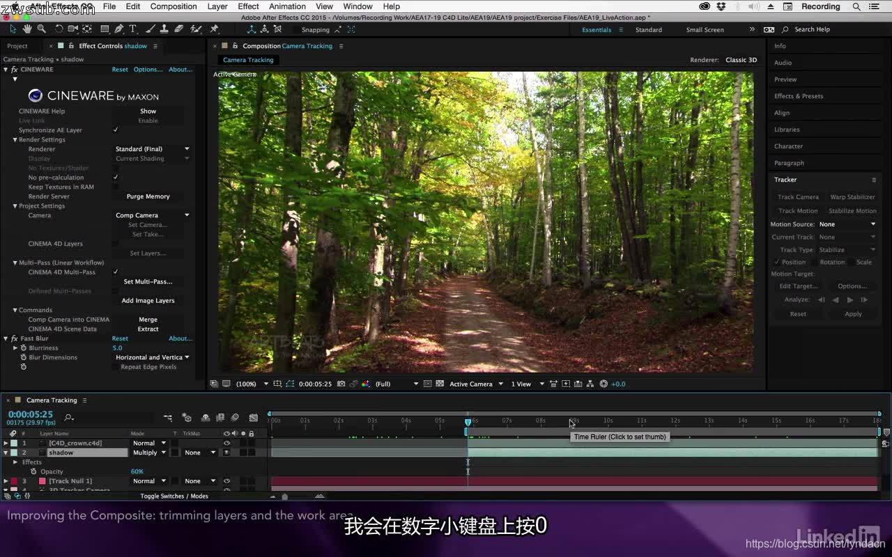This screenshot has width=892, height=557.
Task: Click the Local Axis Mode icon
Action: tap(252, 29)
